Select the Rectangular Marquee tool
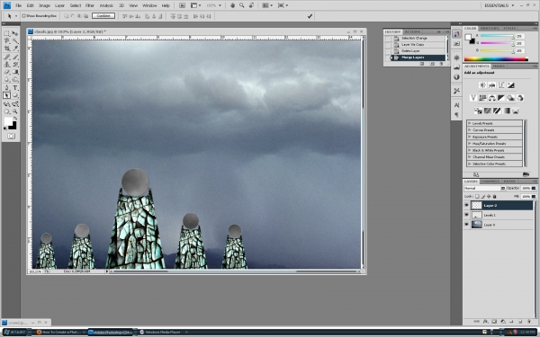 6,34
